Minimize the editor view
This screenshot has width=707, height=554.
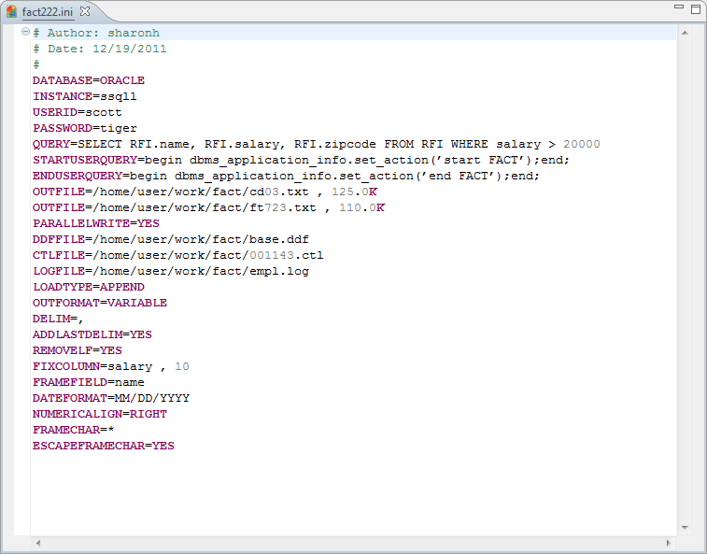[x=679, y=7]
